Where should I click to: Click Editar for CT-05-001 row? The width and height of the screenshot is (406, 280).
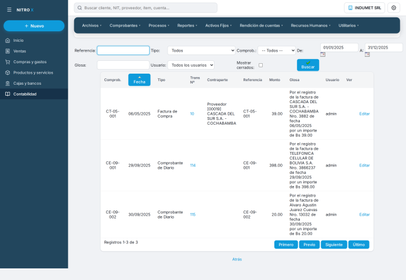[364, 114]
